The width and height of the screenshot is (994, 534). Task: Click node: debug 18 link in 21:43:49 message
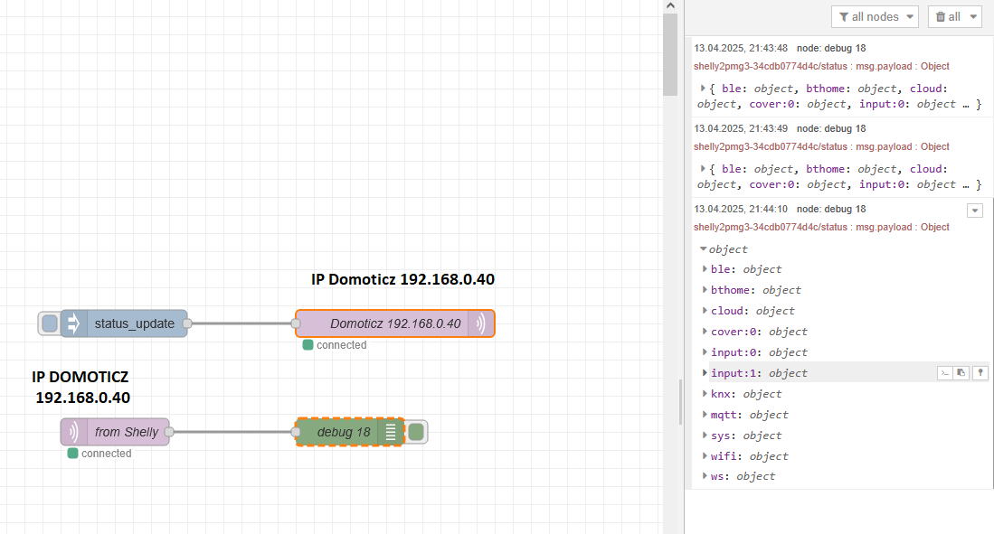(831, 128)
